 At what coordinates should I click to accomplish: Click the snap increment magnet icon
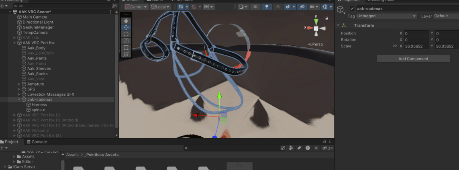click(x=194, y=7)
